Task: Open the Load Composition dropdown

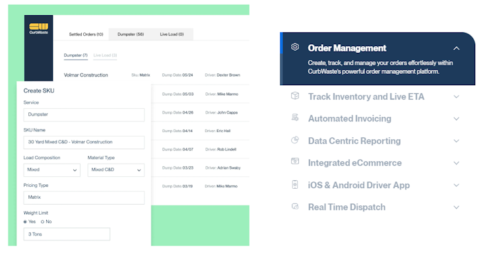Action: (51, 170)
